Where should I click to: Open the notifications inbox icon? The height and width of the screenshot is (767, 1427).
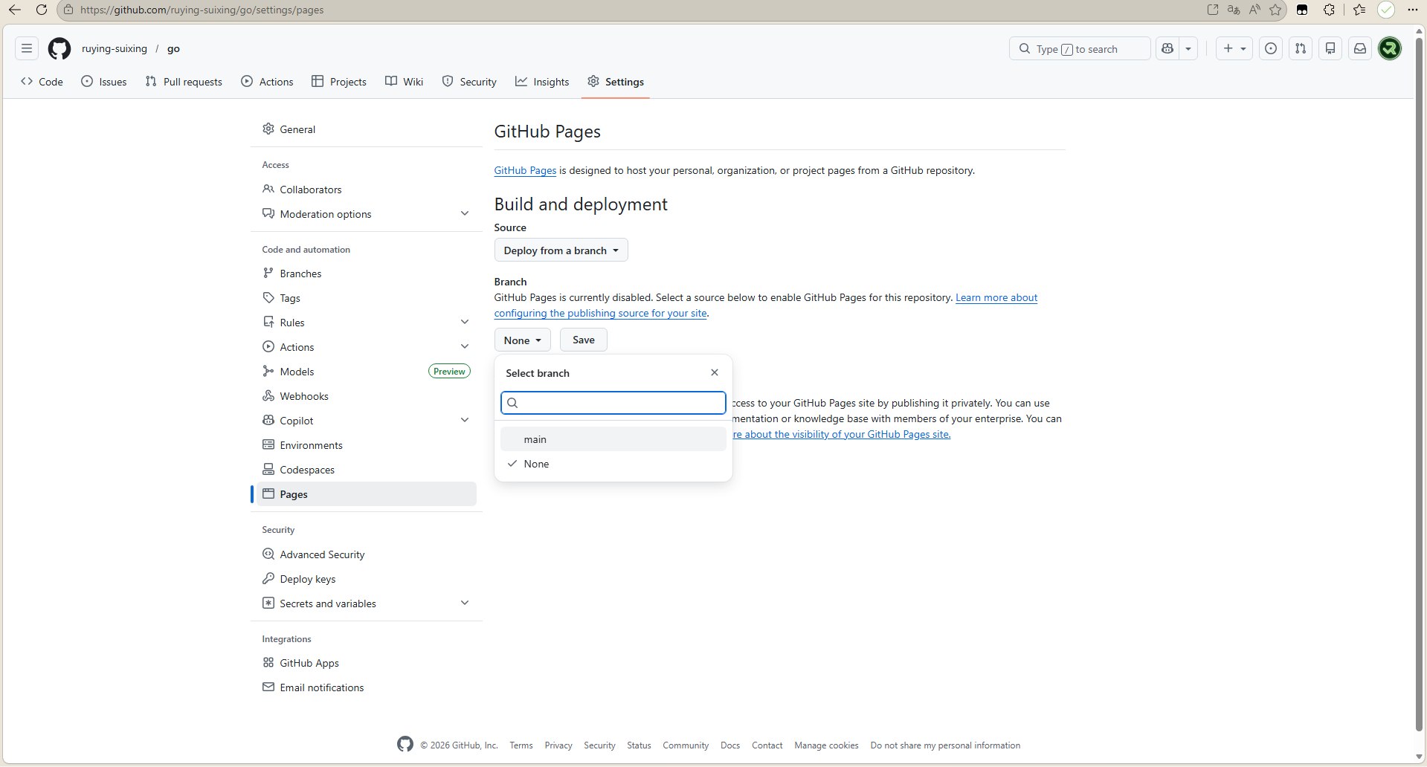(x=1360, y=48)
